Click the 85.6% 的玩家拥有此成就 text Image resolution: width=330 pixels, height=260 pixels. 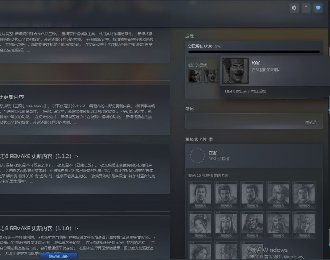(245, 92)
